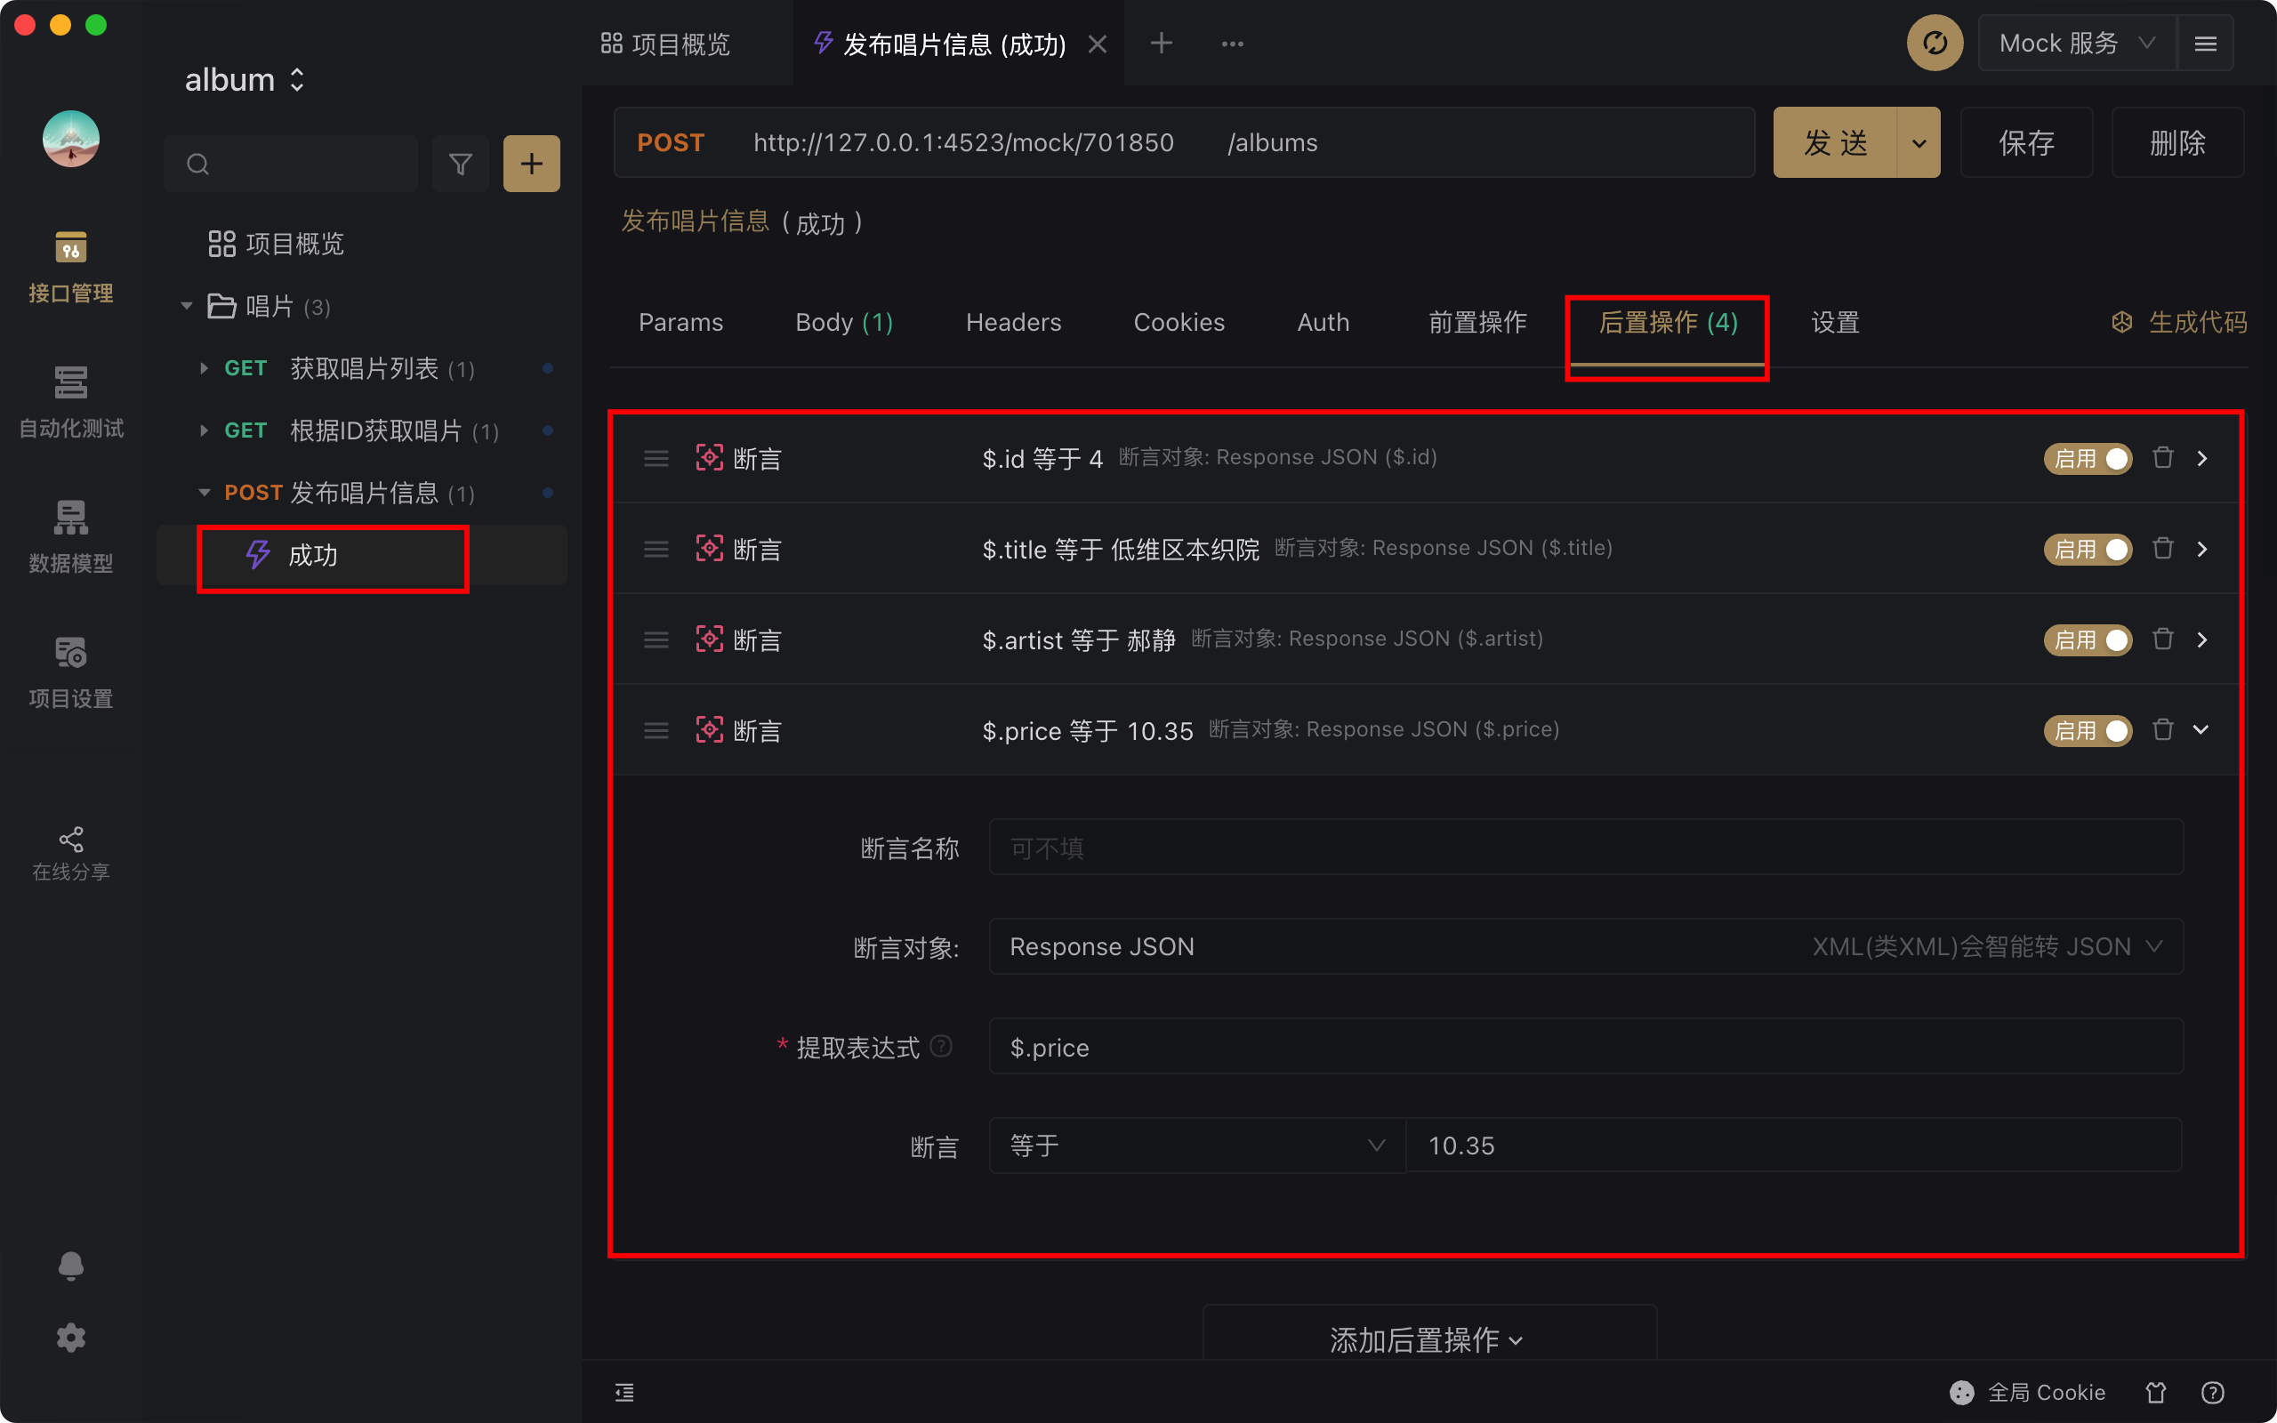Image resolution: width=2277 pixels, height=1423 pixels.
Task: Open the Mock 服务 environment dropdown
Action: 2077,44
